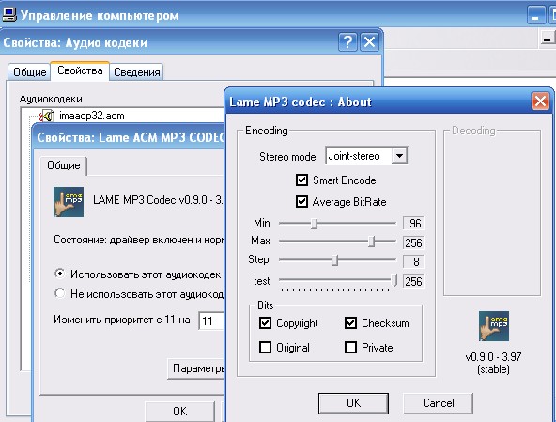This screenshot has width=556, height=422.
Task: Click the Max bitrate slider thumb
Action: 371,242
